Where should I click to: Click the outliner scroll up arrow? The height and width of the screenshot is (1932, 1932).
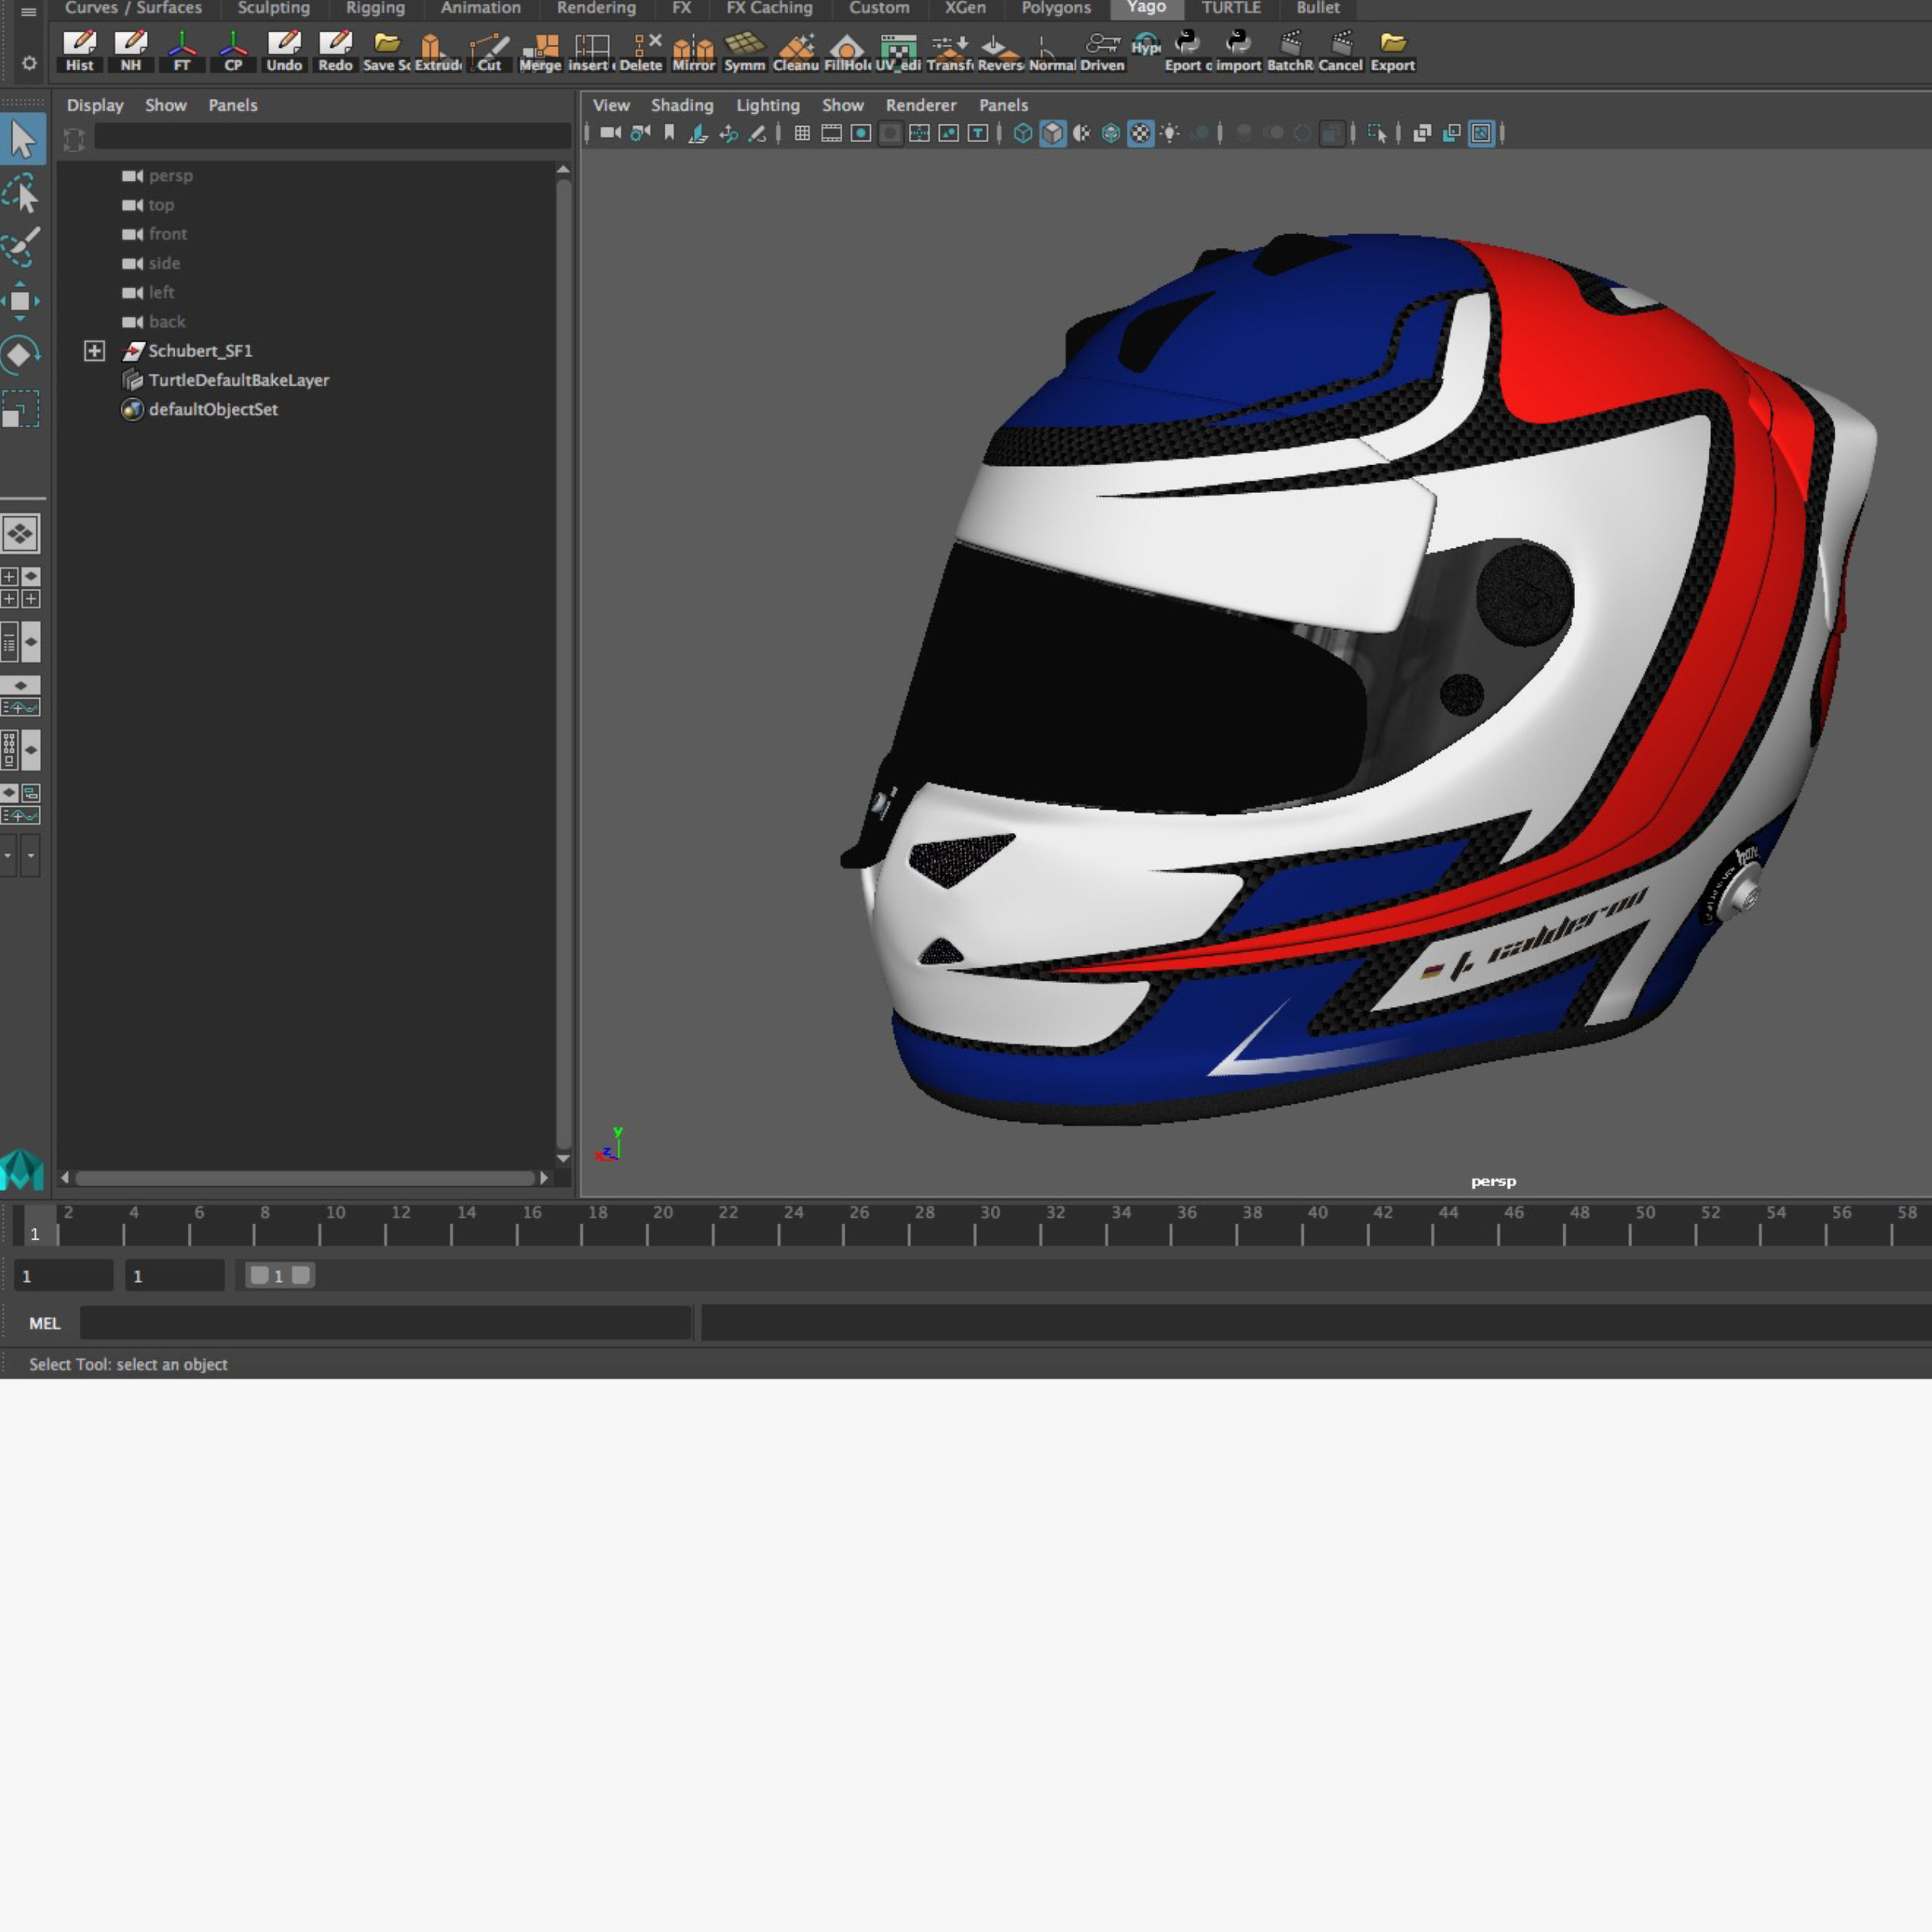[x=563, y=170]
